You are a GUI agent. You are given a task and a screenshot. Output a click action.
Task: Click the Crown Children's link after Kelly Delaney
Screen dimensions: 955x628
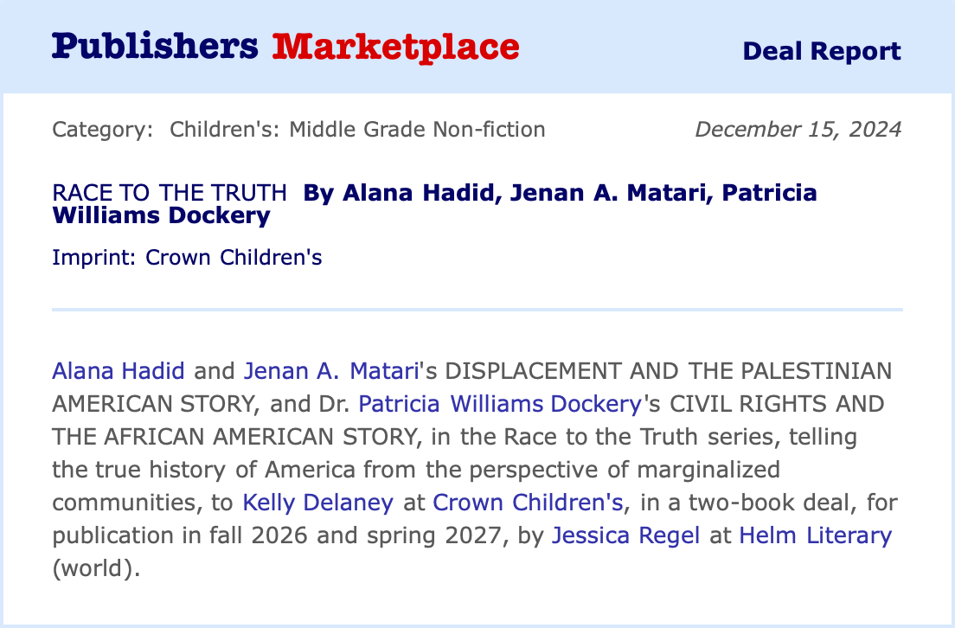click(527, 502)
